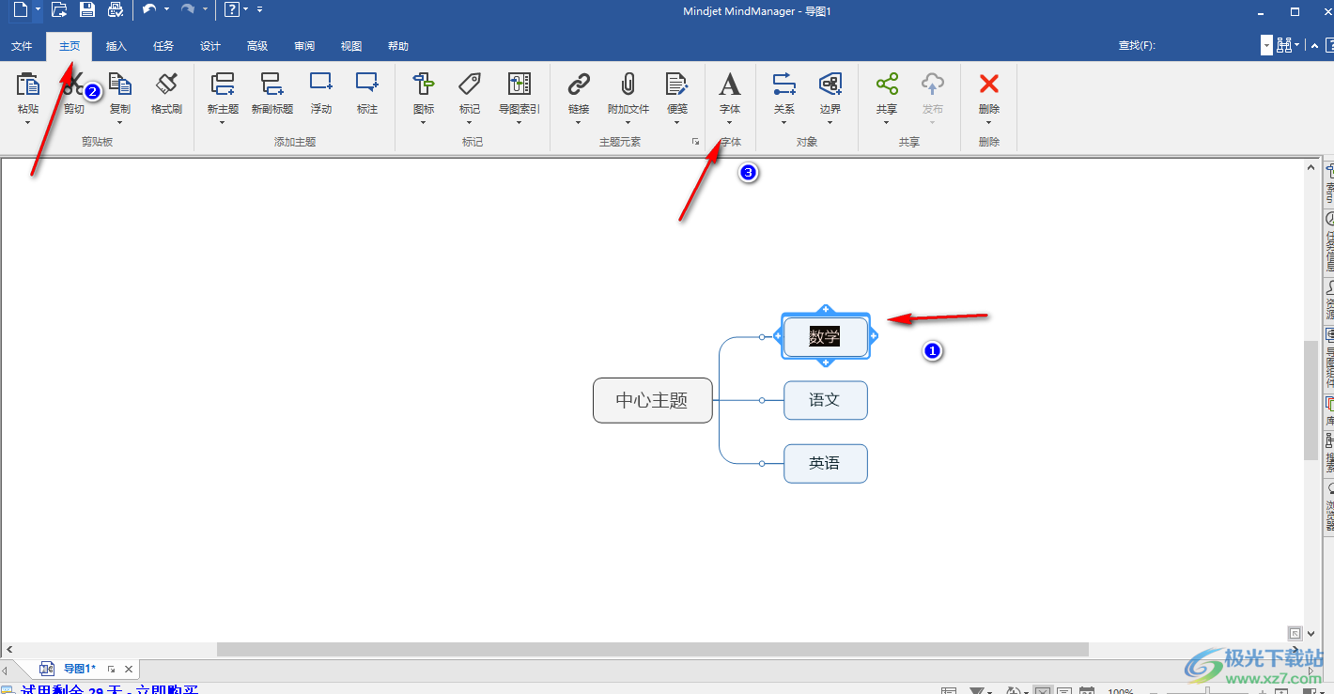Click the horizontal scrollbar thumb
The width and height of the screenshot is (1334, 694).
(653, 649)
